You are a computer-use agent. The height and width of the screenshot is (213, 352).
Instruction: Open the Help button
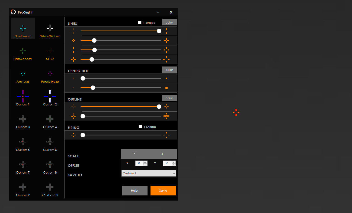135,191
